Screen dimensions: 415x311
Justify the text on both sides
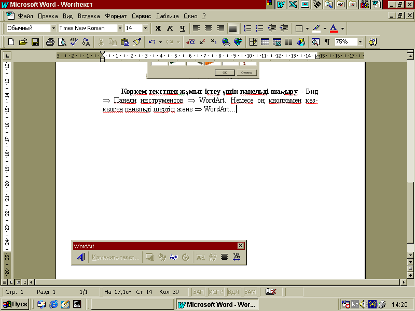pyautogui.click(x=232, y=28)
